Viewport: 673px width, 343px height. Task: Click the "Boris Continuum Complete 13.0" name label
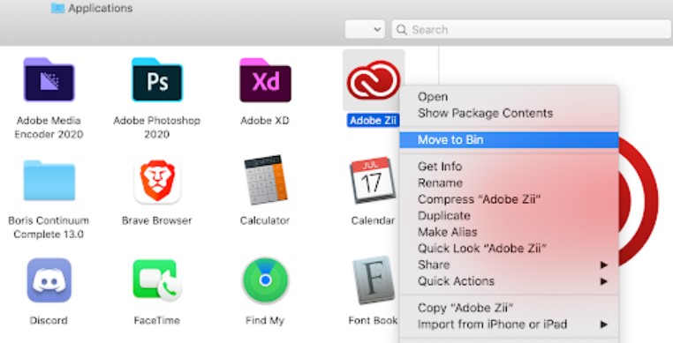coord(49,227)
